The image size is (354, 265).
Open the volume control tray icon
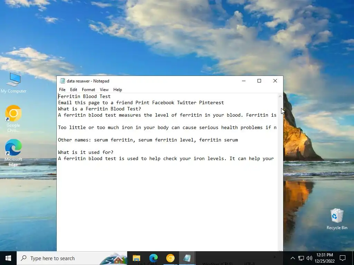point(309,258)
